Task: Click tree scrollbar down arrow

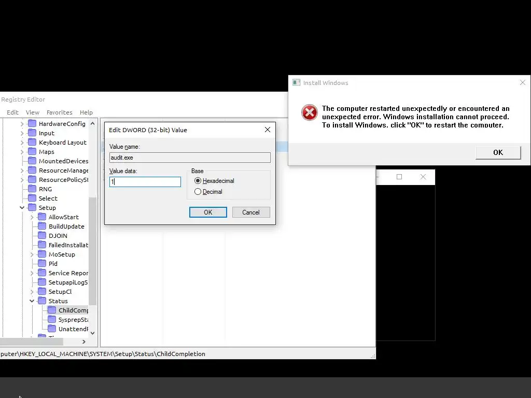Action: coord(92,333)
